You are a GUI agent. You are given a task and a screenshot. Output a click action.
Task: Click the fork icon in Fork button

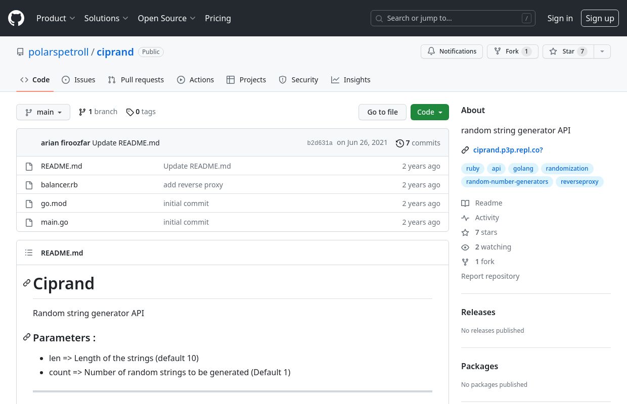[x=498, y=52]
